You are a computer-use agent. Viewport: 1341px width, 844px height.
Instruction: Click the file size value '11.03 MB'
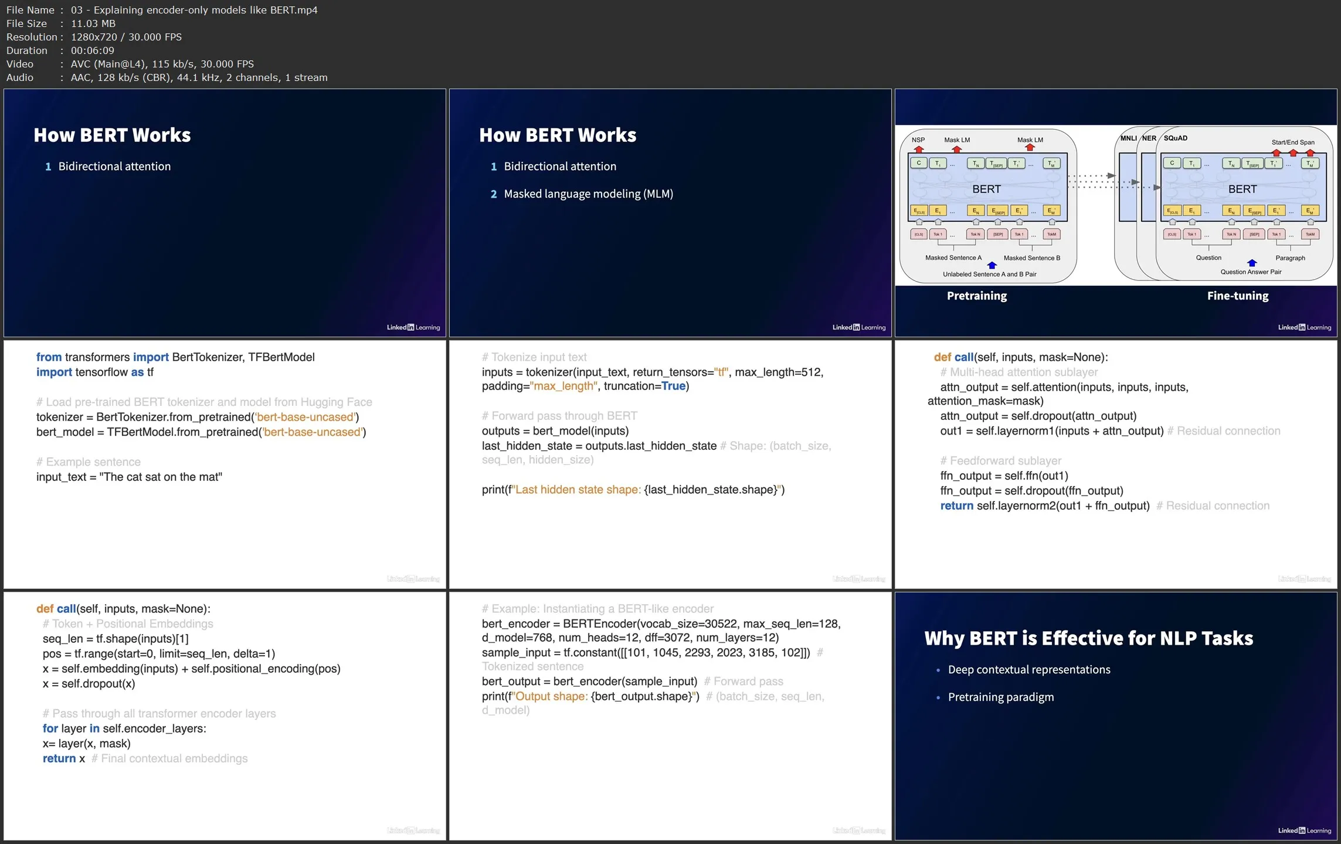[x=93, y=23]
